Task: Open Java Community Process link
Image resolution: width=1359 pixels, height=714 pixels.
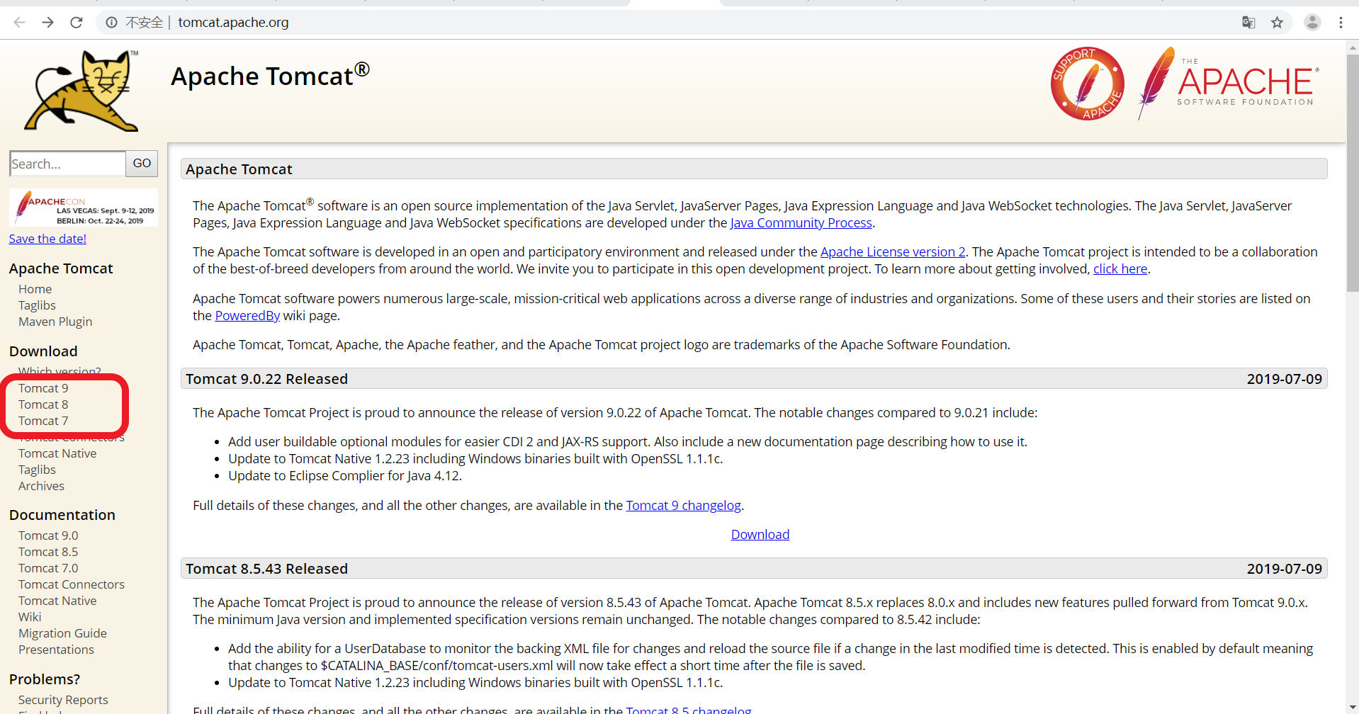Action: [801, 223]
